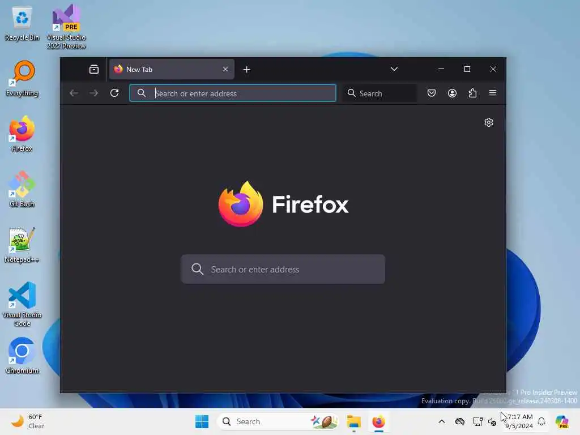Click the network display tray icon
The image size is (580, 435).
(x=477, y=421)
